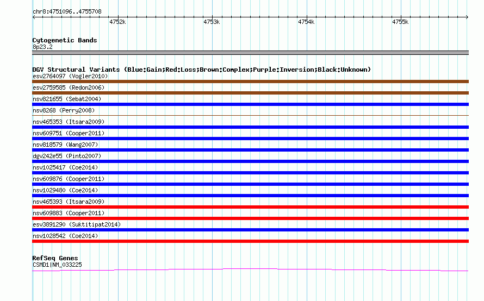Select variant label dgv242e55 (Pinto2007)
Image resolution: width=484 pixels, height=301 pixels.
coord(67,156)
